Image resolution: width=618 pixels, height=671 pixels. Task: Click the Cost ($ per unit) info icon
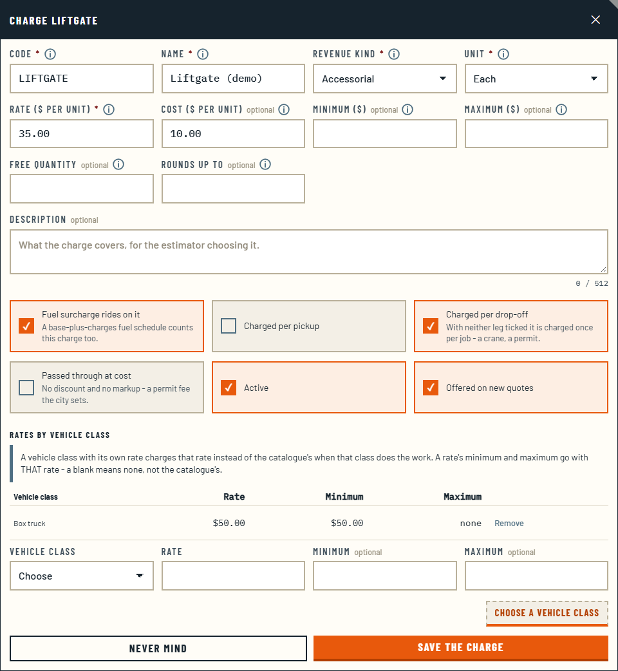[x=283, y=109]
